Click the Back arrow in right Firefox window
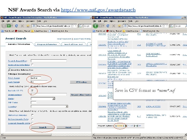Viewport: 187px width, 140px height. (96, 26)
